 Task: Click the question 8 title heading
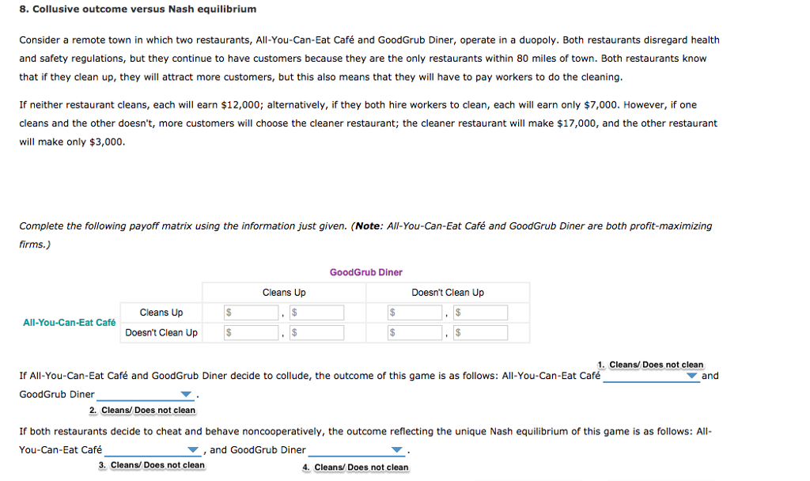tap(138, 9)
